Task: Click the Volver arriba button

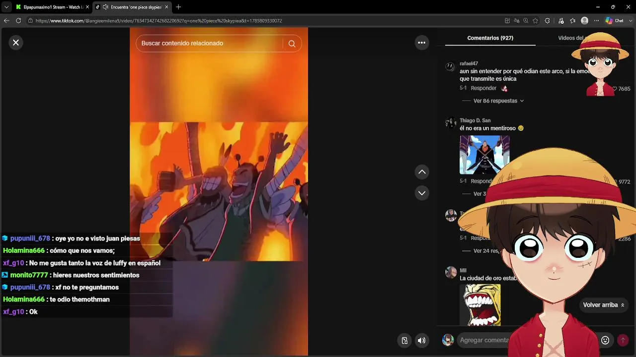Action: point(604,305)
